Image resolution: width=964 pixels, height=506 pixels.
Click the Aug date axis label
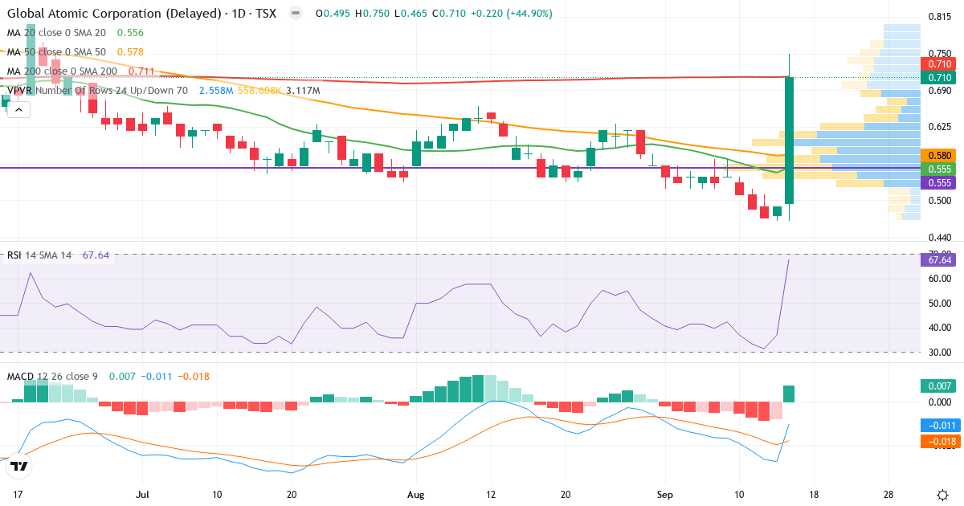pos(415,494)
